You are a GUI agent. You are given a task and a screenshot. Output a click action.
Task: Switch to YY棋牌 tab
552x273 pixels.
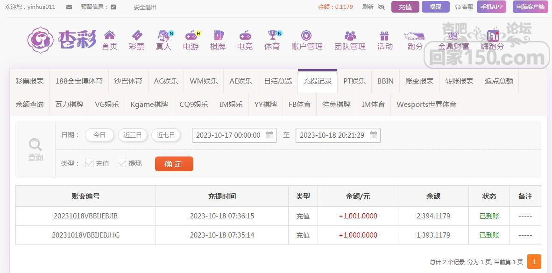(x=266, y=105)
